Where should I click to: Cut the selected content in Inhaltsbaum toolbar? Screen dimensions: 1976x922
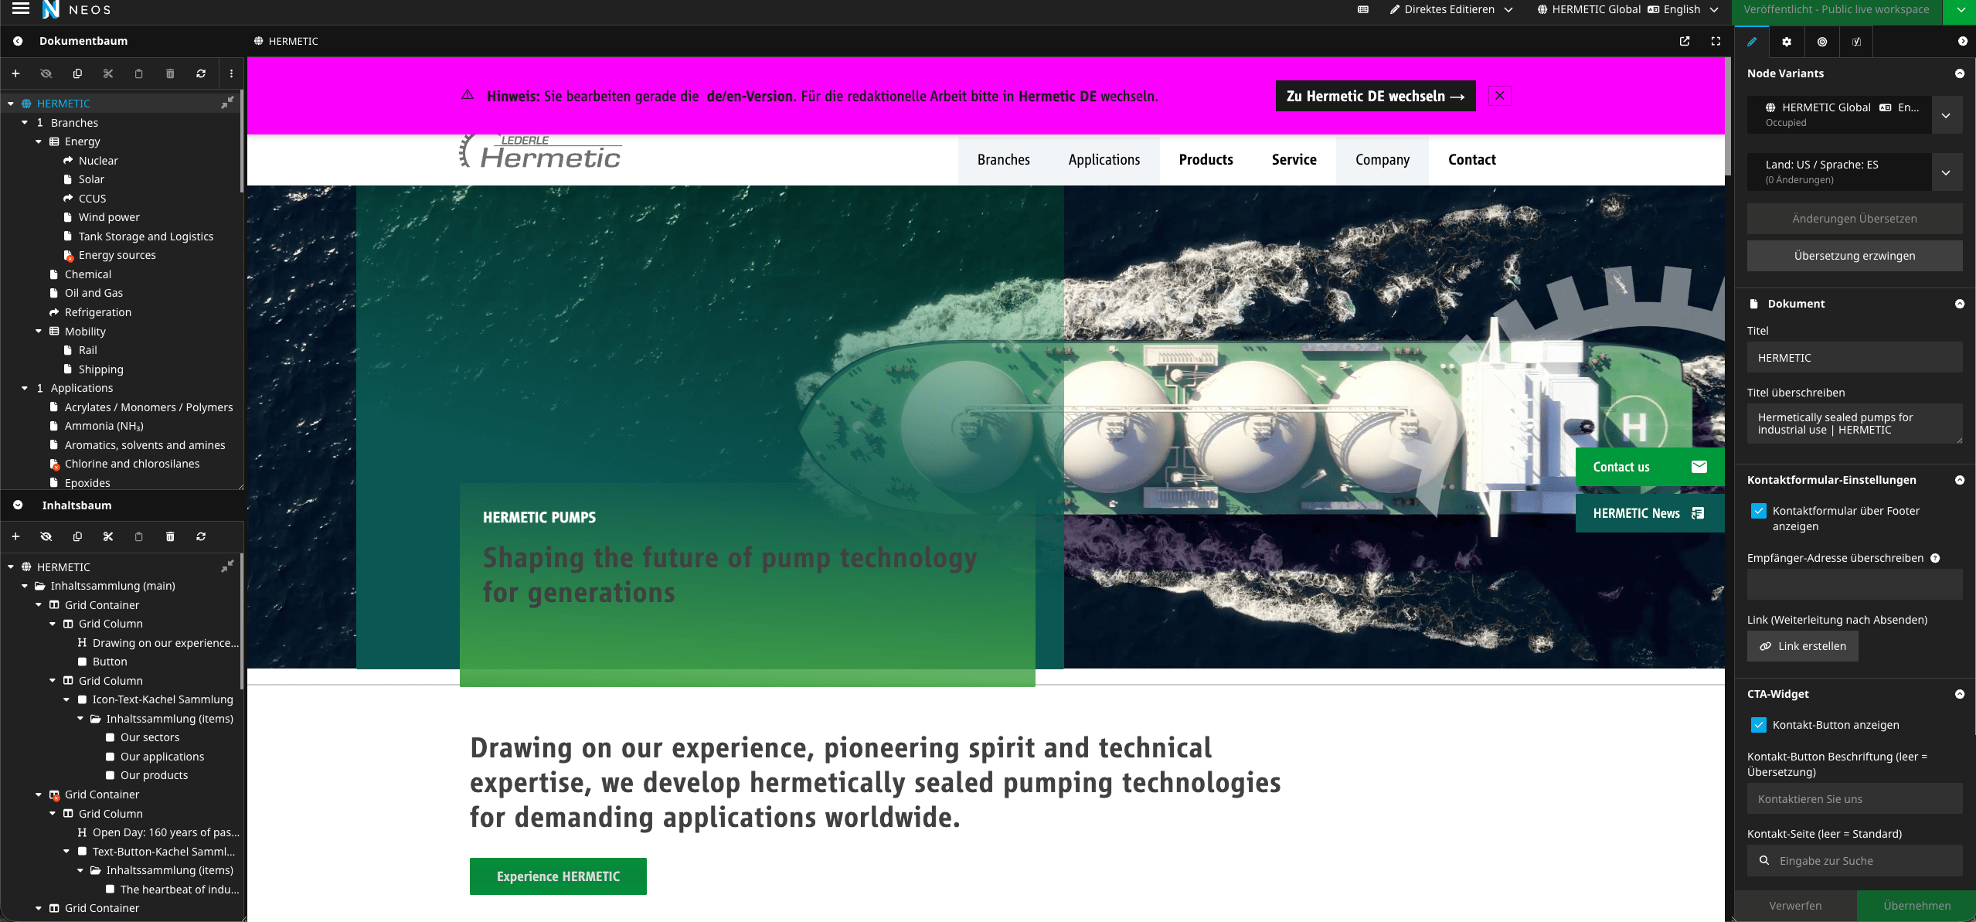click(108, 536)
